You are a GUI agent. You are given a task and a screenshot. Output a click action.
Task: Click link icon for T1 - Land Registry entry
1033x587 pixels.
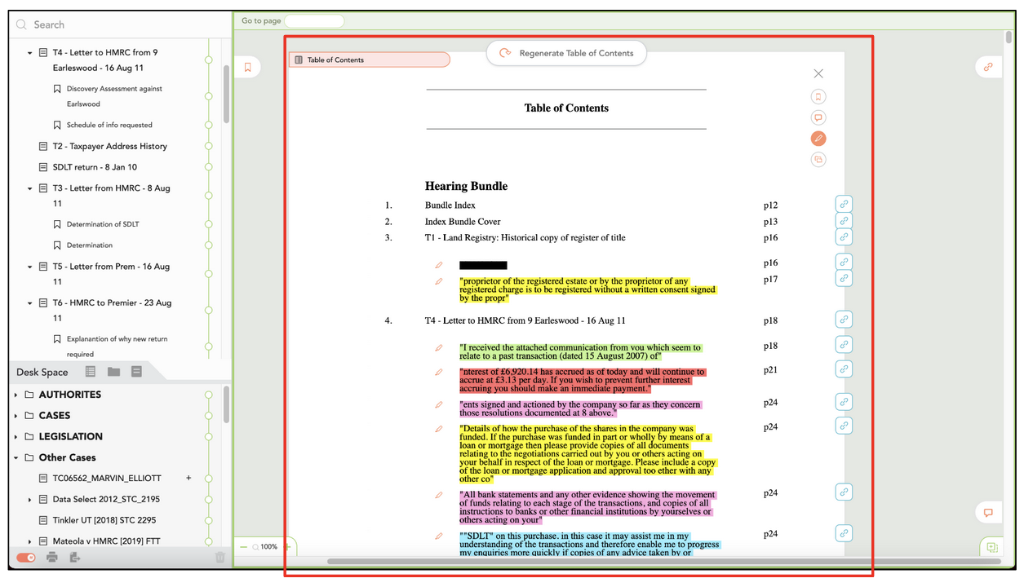[844, 236]
